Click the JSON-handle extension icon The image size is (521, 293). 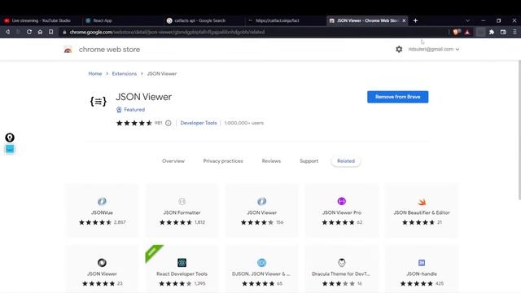pyautogui.click(x=422, y=263)
